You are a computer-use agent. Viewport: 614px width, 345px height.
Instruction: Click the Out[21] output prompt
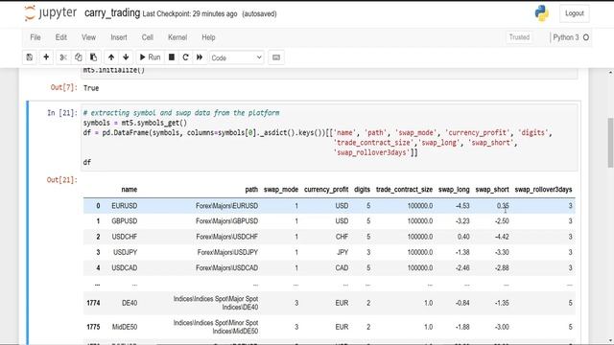point(61,180)
